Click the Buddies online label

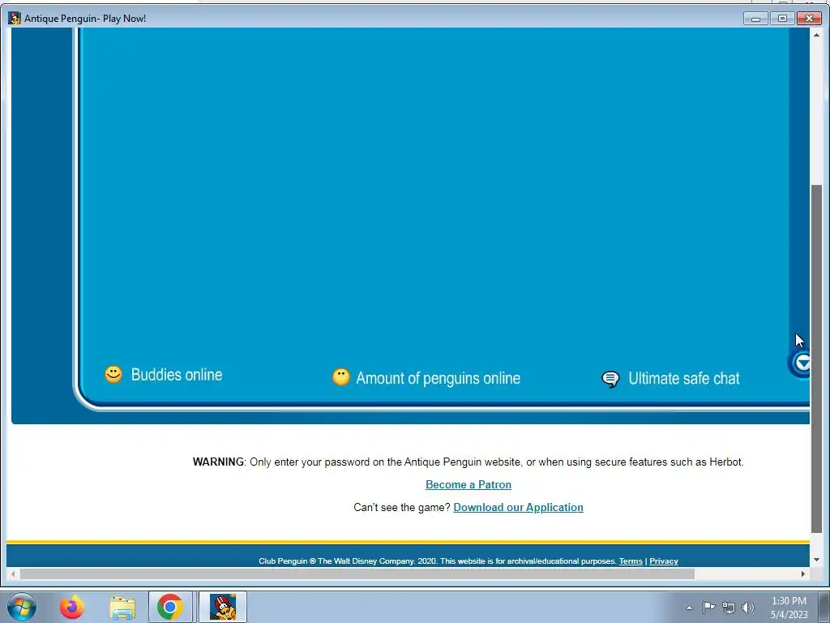(177, 375)
